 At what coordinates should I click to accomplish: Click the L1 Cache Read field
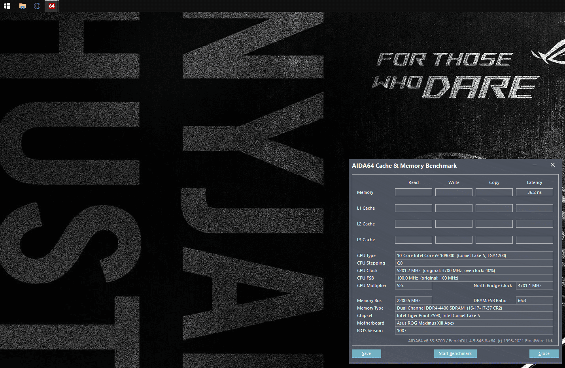point(414,208)
